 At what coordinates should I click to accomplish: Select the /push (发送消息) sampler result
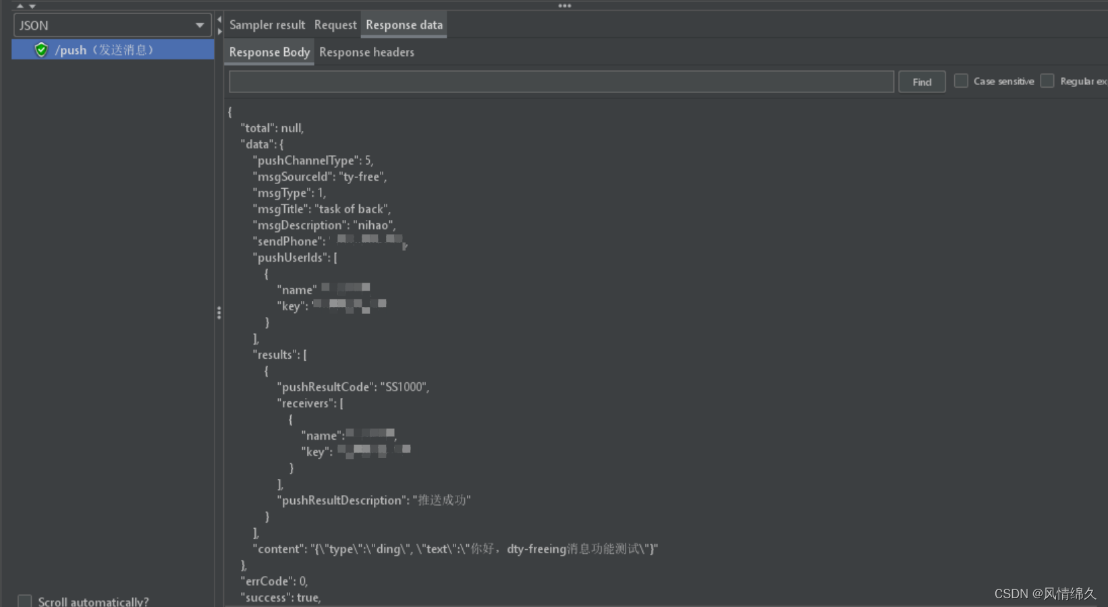click(113, 49)
